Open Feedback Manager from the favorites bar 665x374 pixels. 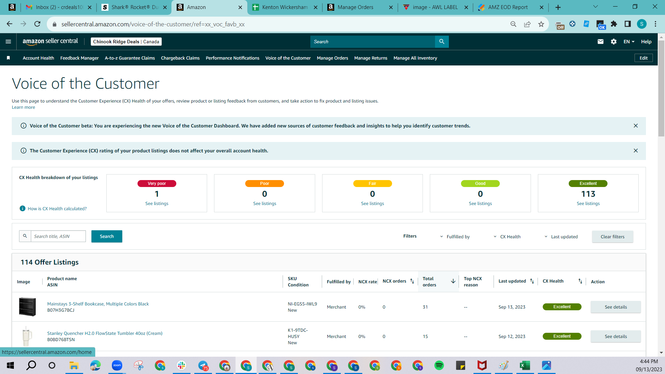coord(79,58)
